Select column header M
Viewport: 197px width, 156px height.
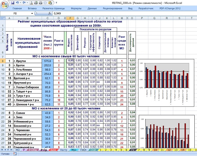[x=122, y=18]
